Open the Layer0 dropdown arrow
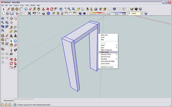The image size is (172, 107). pos(142,13)
